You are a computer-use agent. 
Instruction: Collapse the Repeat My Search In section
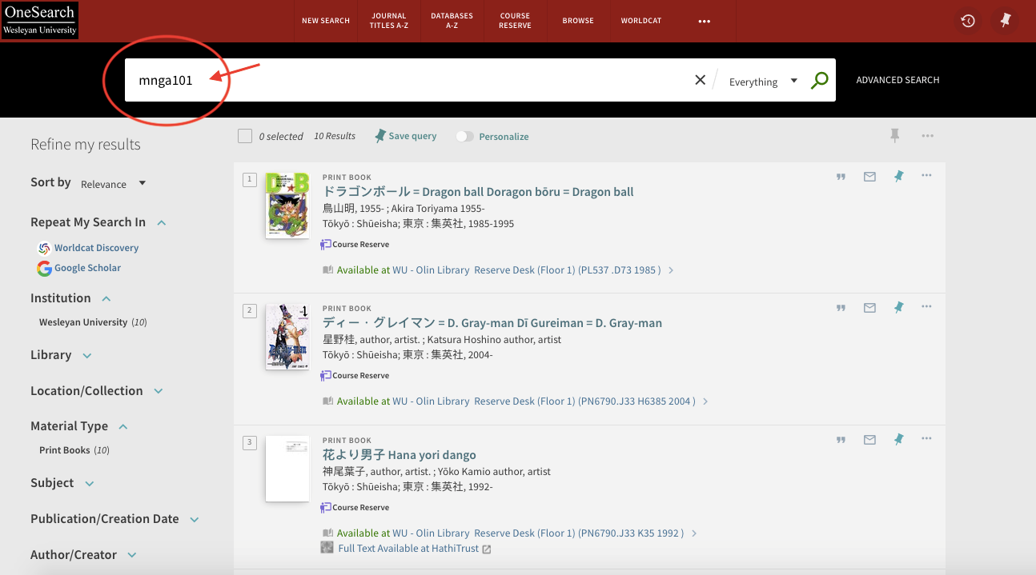pos(161,223)
